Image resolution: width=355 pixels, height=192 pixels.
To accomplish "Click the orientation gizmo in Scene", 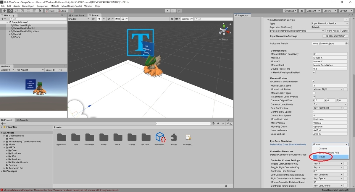I will [x=224, y=30].
